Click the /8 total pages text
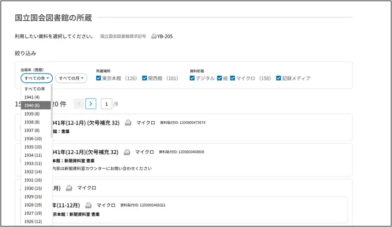Image resolution: width=392 pixels, height=227 pixels. pos(115,104)
